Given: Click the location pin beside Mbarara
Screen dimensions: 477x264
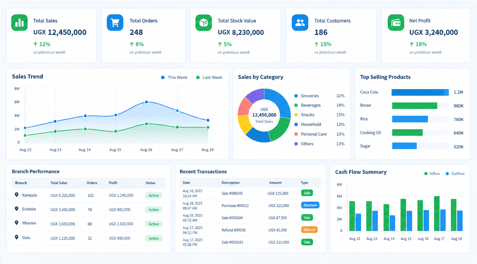Looking at the screenshot, I should tap(16, 223).
